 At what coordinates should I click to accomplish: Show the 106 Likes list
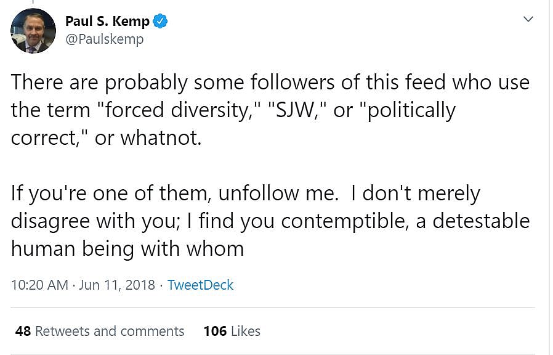pyautogui.click(x=232, y=331)
